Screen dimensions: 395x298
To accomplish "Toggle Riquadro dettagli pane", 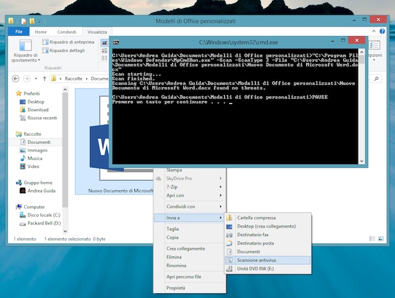I will (63, 51).
